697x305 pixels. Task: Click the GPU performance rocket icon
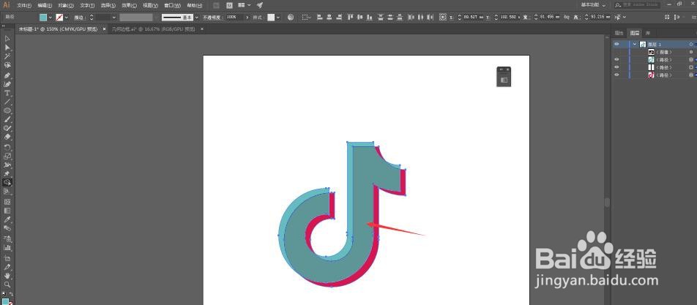pos(260,5)
